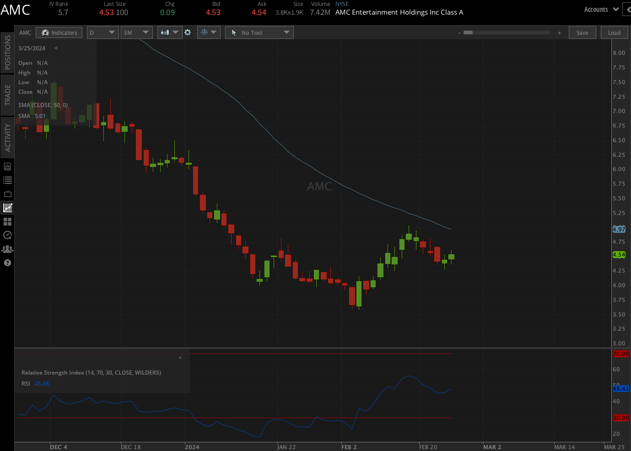Open the Positions side tab
This screenshot has height=451, width=631.
[7, 53]
